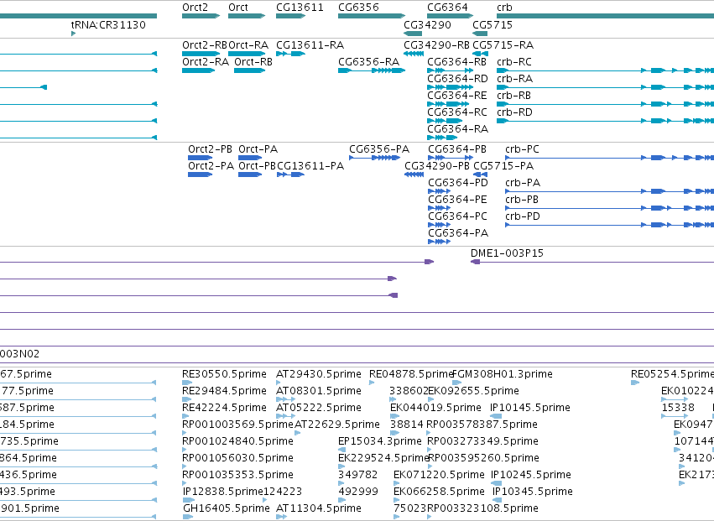Open protein crb-PC
Screen dimensions: 714x521
(522, 149)
